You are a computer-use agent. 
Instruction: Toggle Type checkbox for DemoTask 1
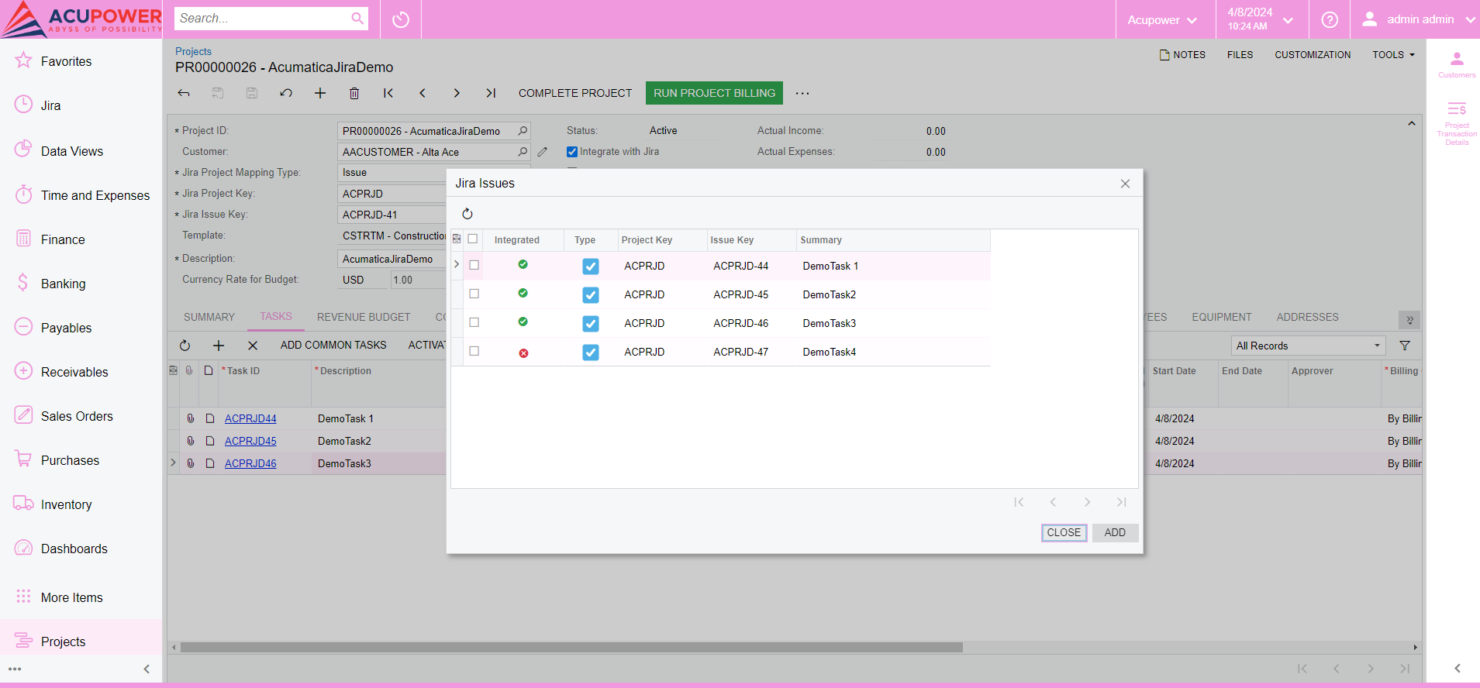591,267
